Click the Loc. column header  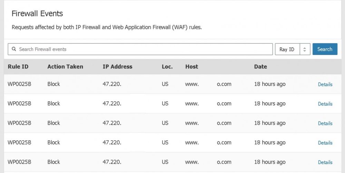click(167, 67)
